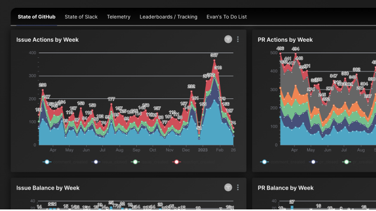Open the Telemetry tab
Screen dimensions: 376x211
(119, 17)
